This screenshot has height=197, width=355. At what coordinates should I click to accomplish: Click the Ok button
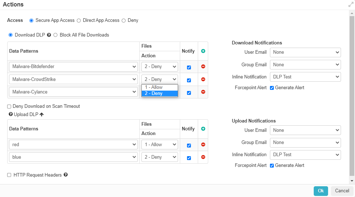pos(321,191)
